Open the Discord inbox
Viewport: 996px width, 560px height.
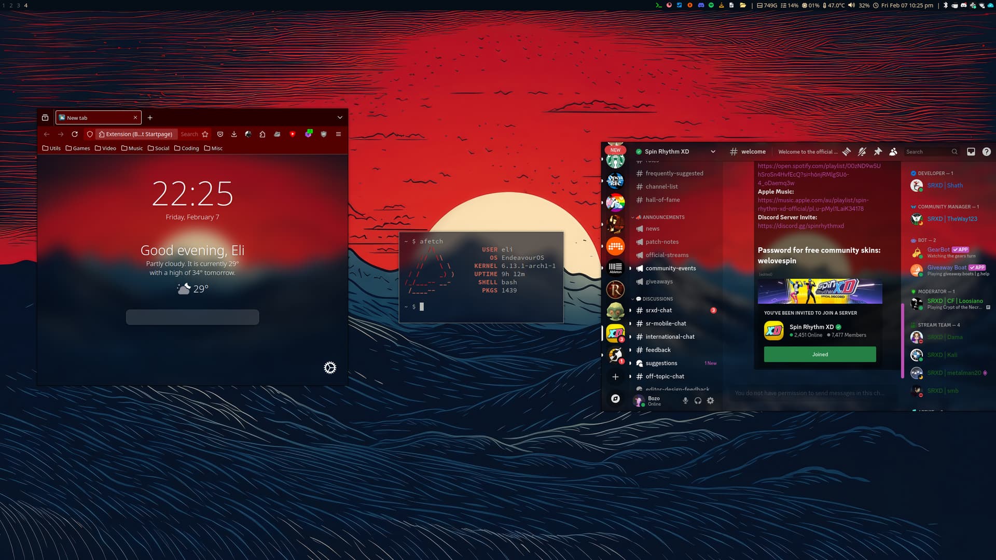[x=971, y=151]
